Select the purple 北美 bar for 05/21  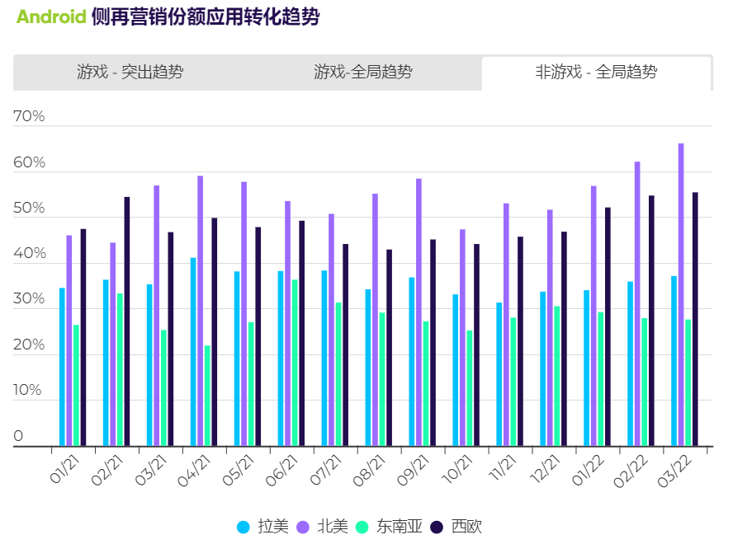pyautogui.click(x=244, y=314)
